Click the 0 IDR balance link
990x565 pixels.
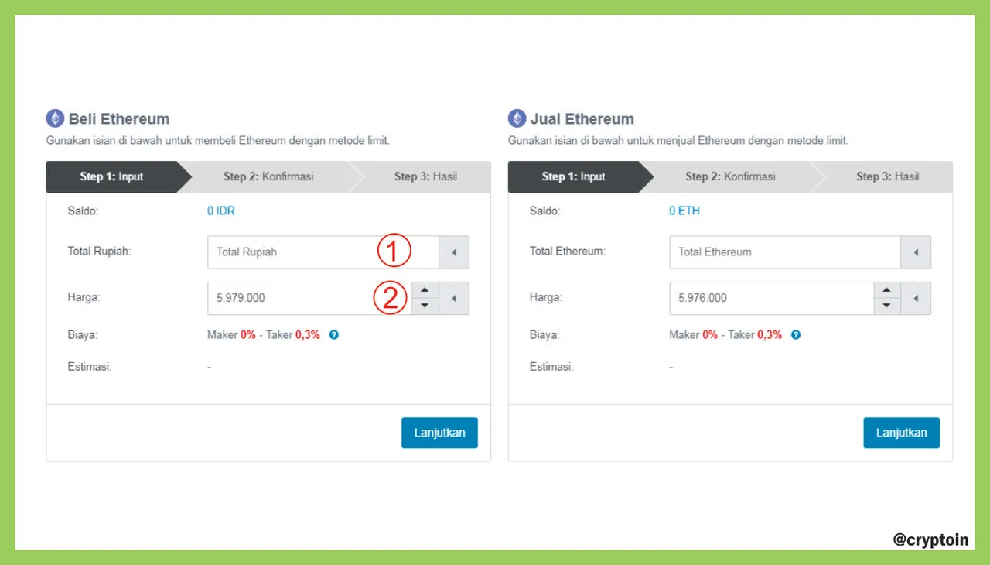(221, 211)
